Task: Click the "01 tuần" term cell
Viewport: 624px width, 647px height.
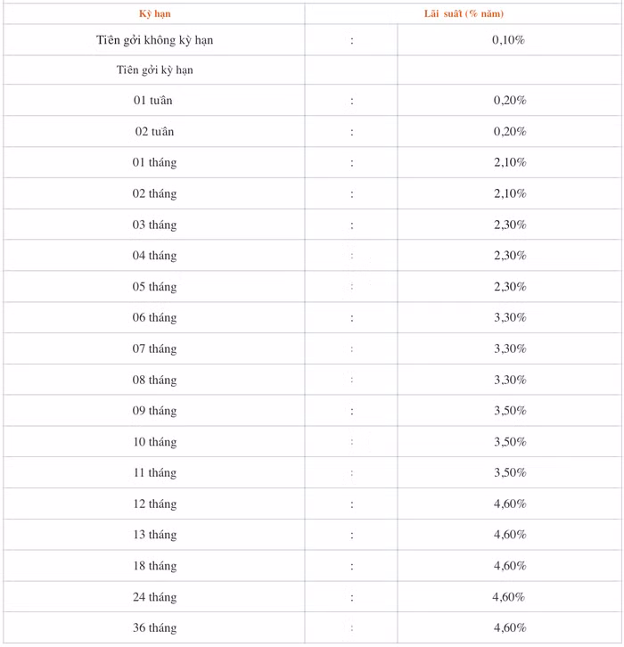Action: [x=154, y=101]
